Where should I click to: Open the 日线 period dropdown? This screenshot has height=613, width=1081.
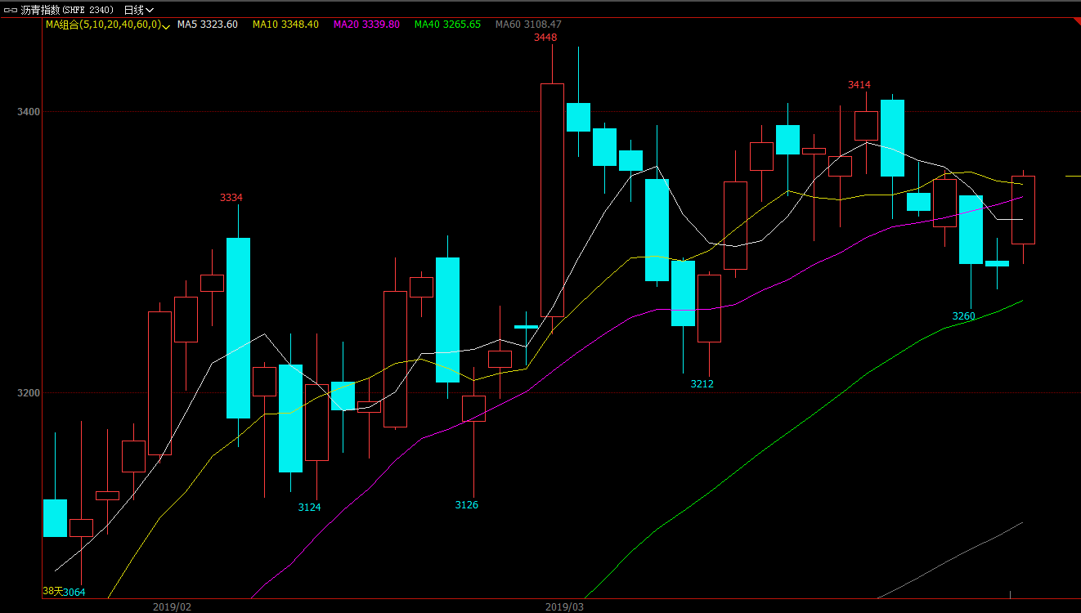138,10
